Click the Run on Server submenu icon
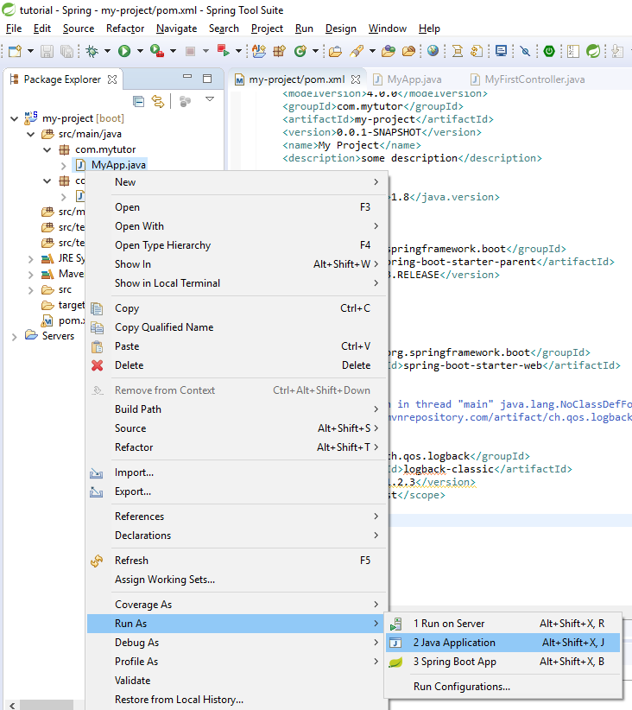 (x=395, y=624)
